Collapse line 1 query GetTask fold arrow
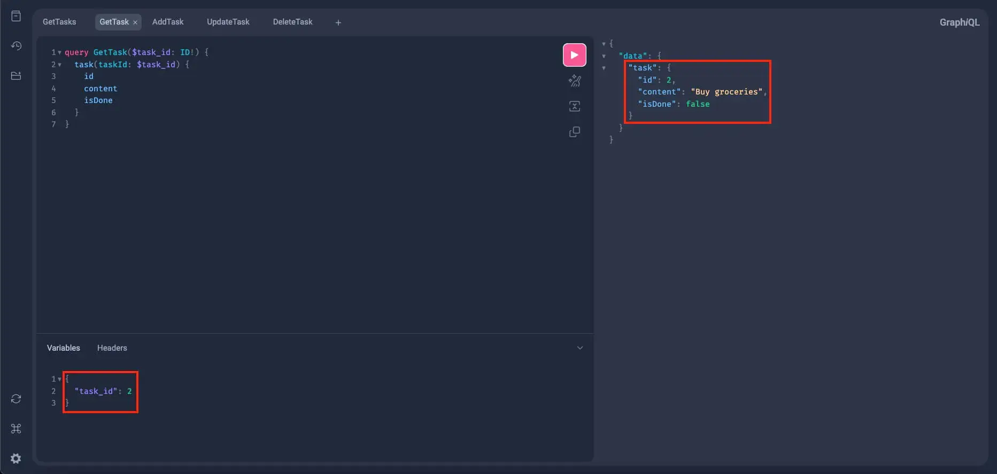This screenshot has height=474, width=997. pyautogui.click(x=59, y=52)
